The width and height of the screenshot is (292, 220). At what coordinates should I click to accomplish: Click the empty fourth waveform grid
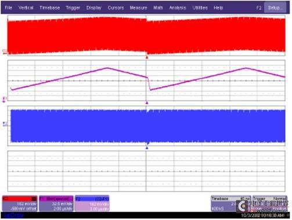pyautogui.click(x=146, y=171)
